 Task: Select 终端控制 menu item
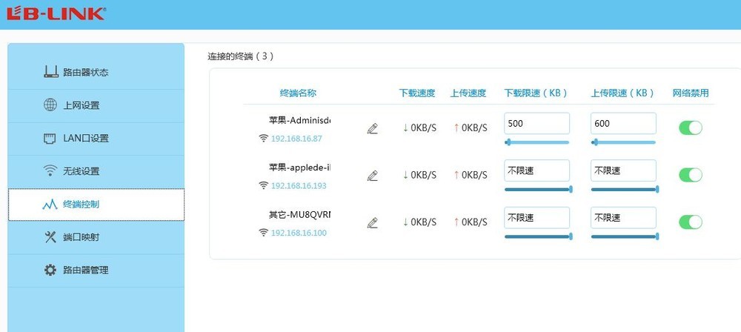pos(96,205)
